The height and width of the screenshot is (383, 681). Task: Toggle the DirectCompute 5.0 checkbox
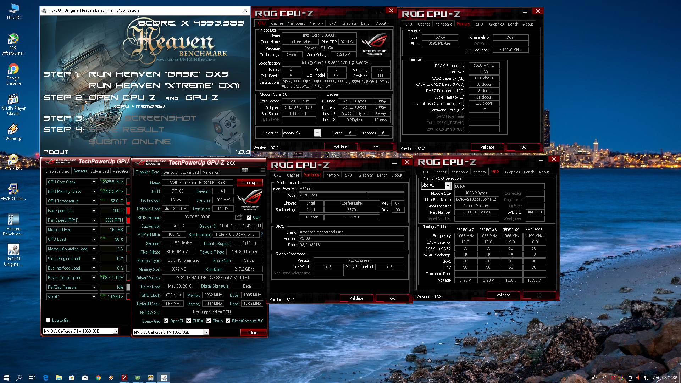(x=228, y=321)
